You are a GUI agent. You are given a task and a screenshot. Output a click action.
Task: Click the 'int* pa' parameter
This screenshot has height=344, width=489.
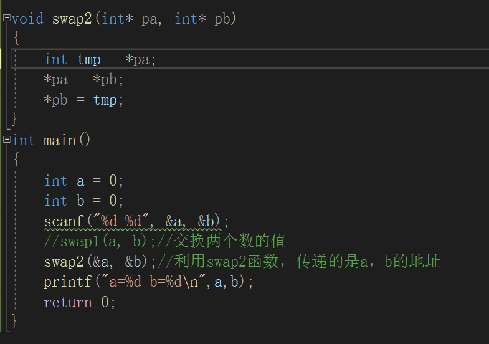[x=130, y=19]
